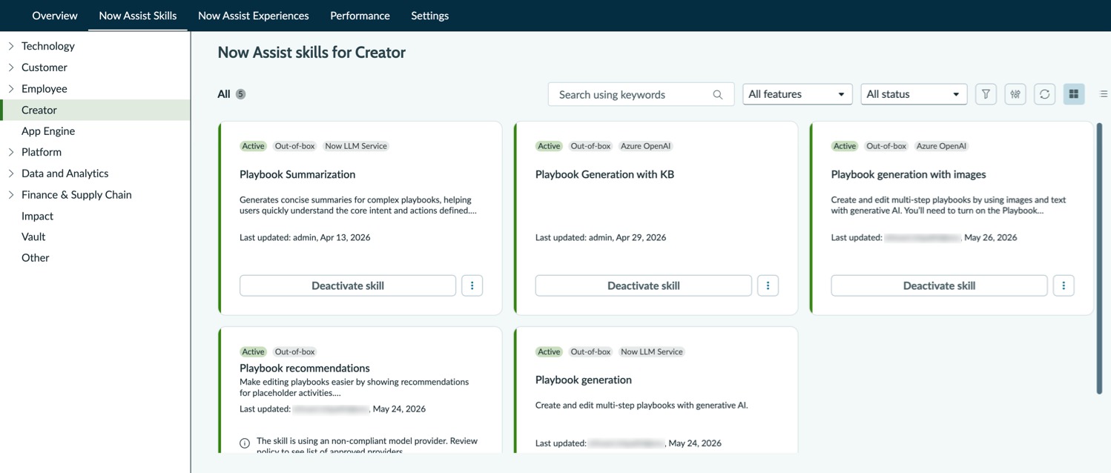Open the sliders personalization icon
This screenshot has height=473, width=1111.
(x=1015, y=94)
